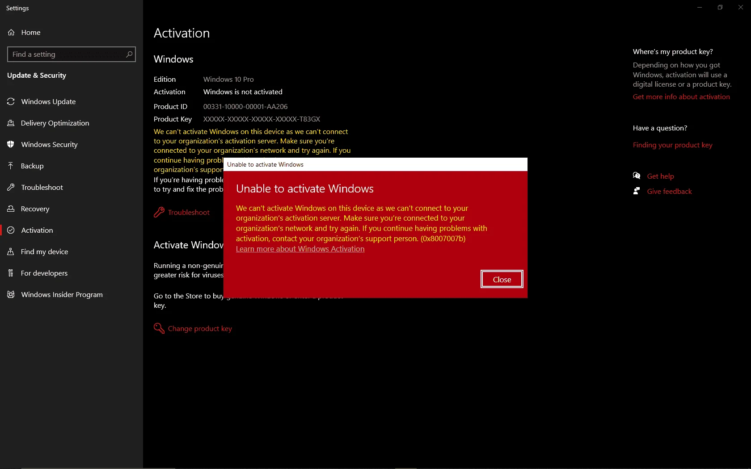Click the Get help link
The image size is (751, 469).
click(661, 176)
